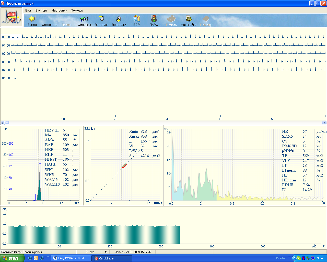Image resolution: width=327 pixels, height=262 pixels.
Task: Switch to КАРДИОЛАБ 2009 Word document taskbar item
Action: pos(71,258)
